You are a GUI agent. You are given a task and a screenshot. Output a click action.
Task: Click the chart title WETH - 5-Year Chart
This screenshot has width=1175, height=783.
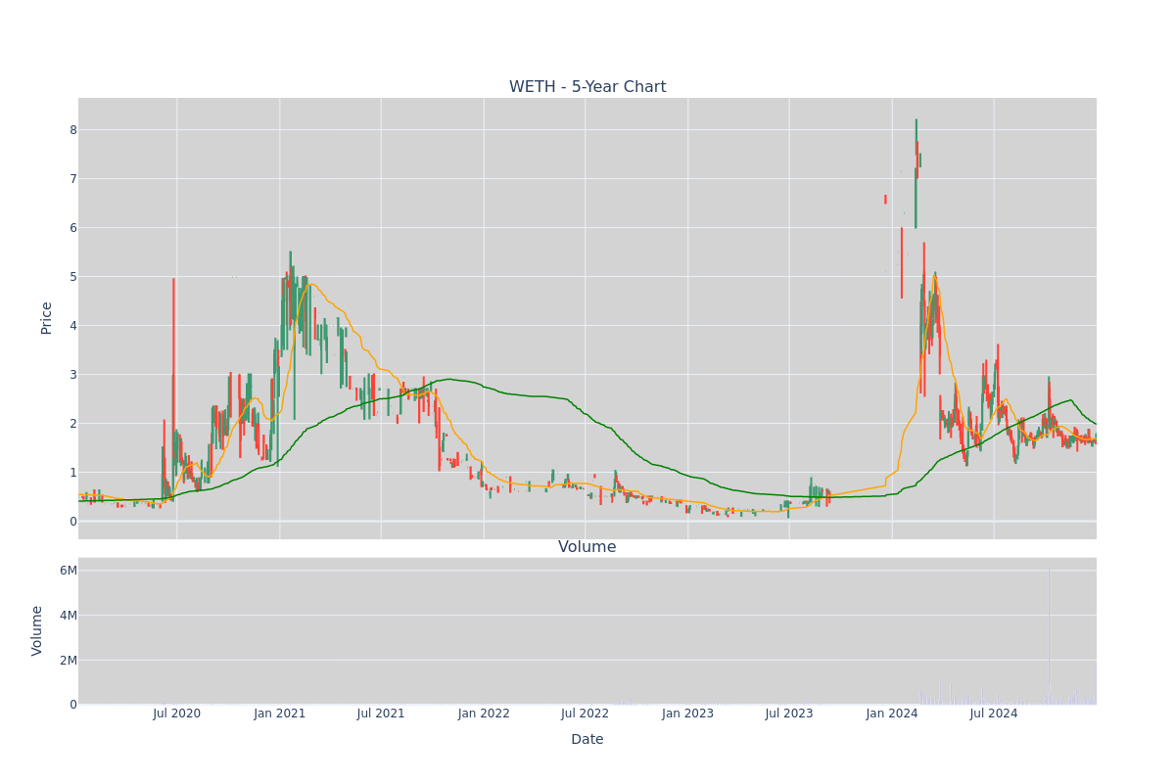tap(587, 87)
